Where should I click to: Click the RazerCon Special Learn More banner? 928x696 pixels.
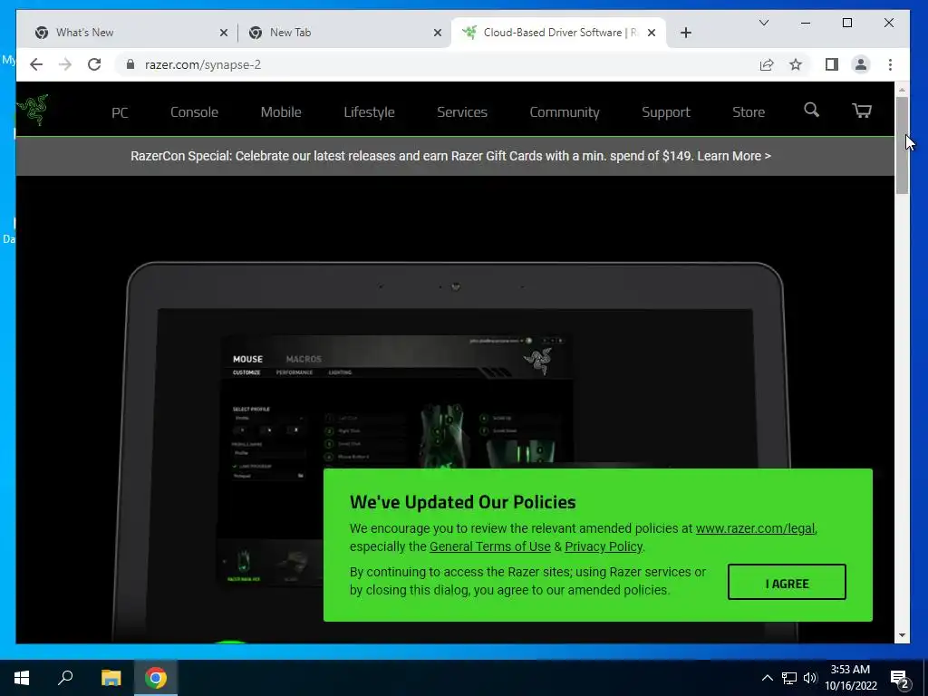click(450, 156)
